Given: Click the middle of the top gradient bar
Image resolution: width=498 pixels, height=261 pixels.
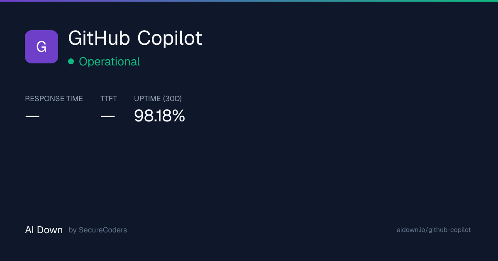Looking at the screenshot, I should (249, 1).
